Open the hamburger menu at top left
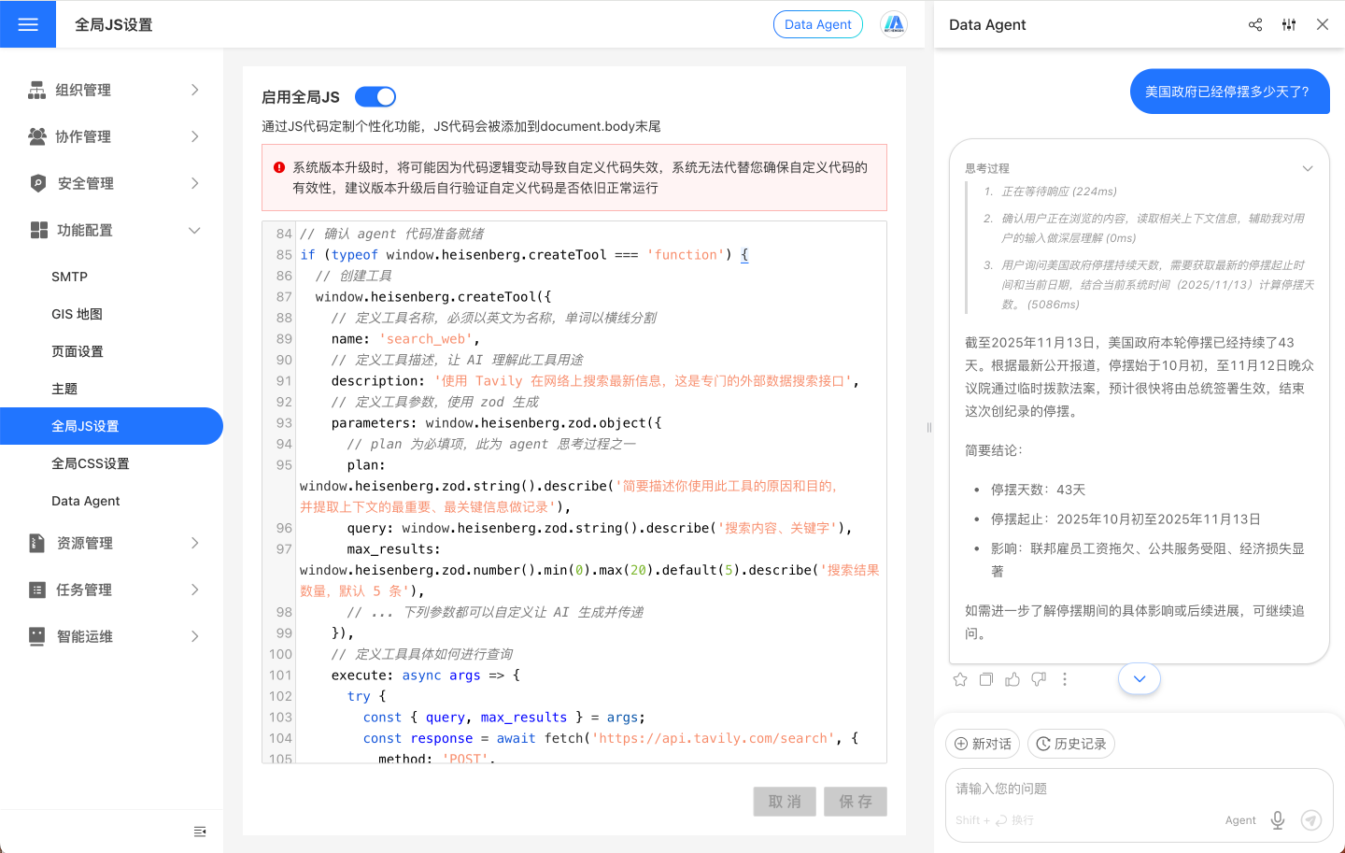The height and width of the screenshot is (853, 1345). pos(27,23)
